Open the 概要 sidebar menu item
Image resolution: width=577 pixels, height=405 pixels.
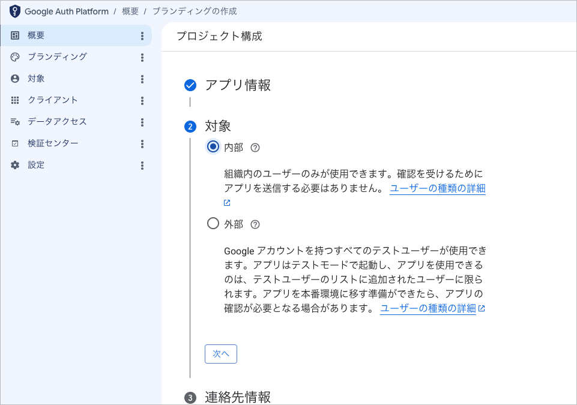pyautogui.click(x=76, y=35)
